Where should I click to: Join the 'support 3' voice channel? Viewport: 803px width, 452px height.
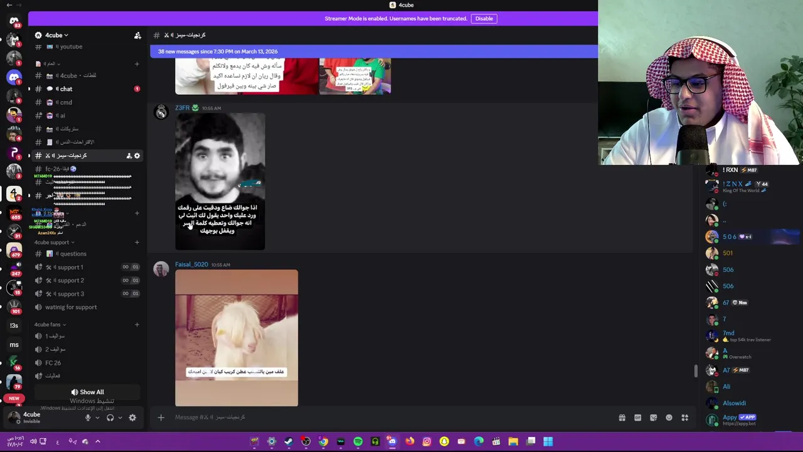[88, 294]
